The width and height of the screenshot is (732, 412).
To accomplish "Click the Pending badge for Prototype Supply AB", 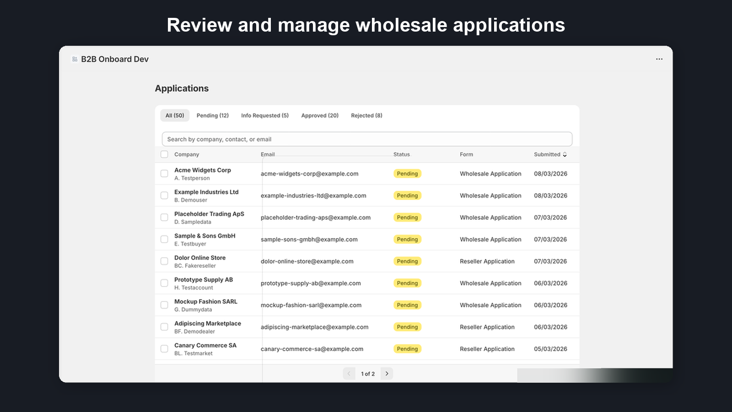I will 407,283.
